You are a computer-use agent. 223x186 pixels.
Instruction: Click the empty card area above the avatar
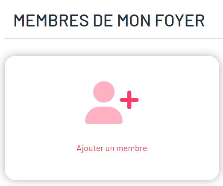pyautogui.click(x=112, y=68)
